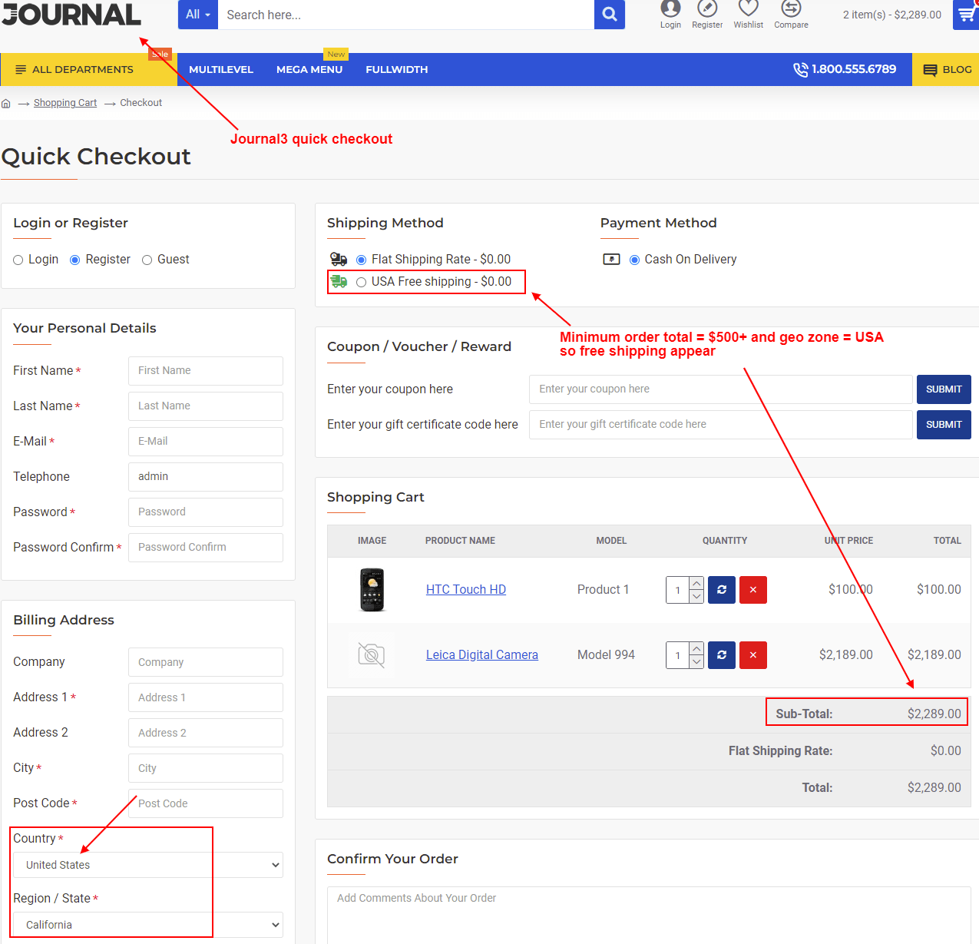
Task: Select the Guest radio option
Action: 147,260
